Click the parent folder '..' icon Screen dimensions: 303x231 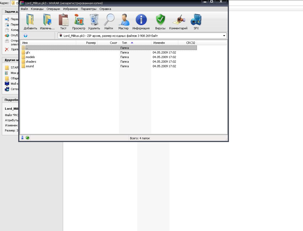(23, 48)
